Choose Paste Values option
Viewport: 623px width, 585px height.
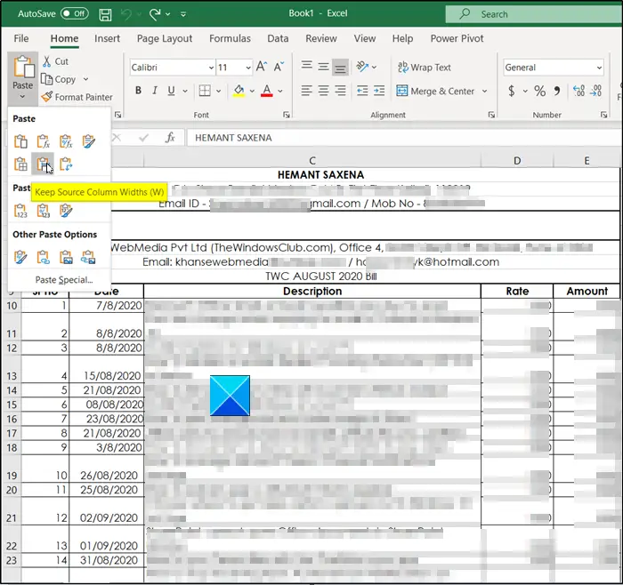click(x=20, y=211)
